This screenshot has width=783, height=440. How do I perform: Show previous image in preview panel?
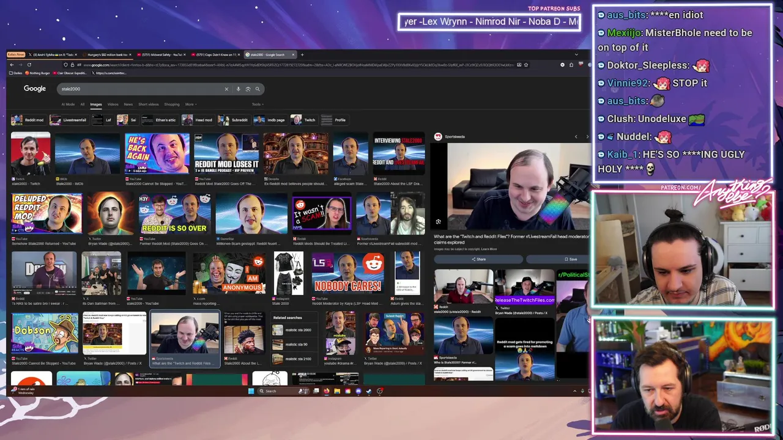576,137
